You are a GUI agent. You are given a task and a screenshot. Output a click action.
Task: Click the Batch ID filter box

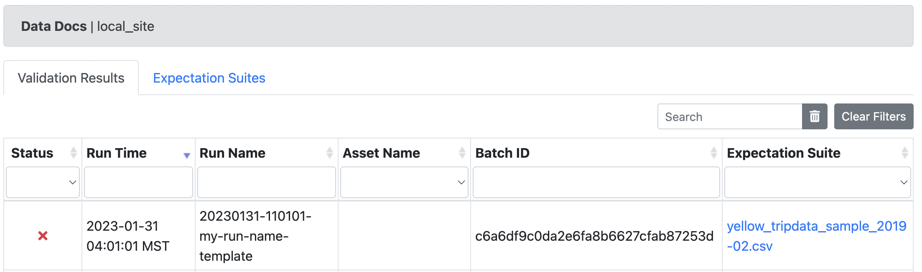click(596, 182)
